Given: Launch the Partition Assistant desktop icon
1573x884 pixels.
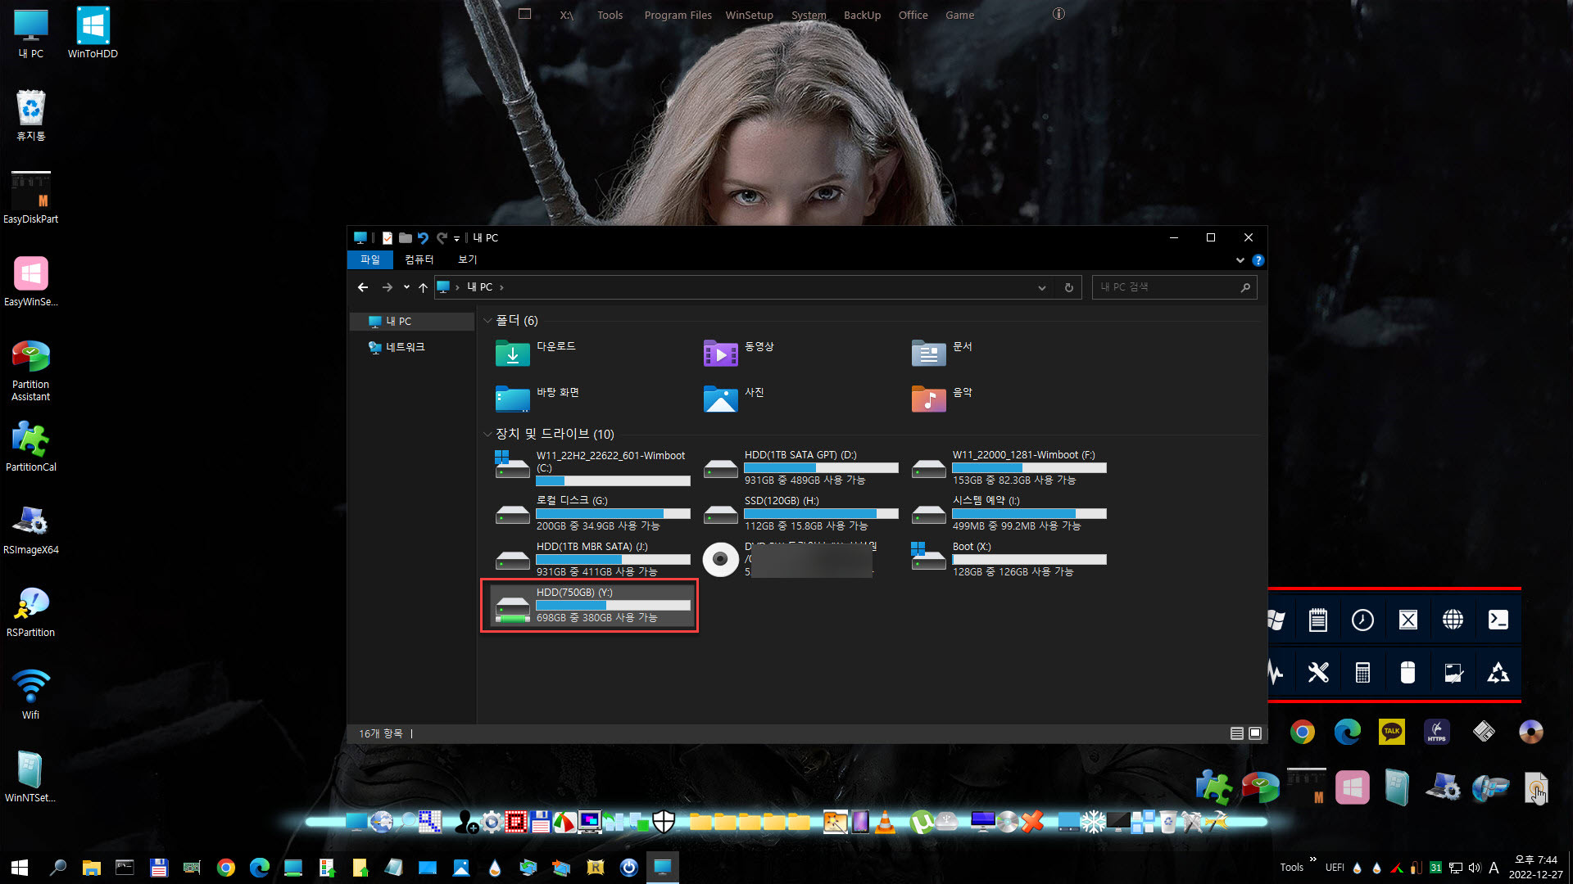Looking at the screenshot, I should 30,371.
